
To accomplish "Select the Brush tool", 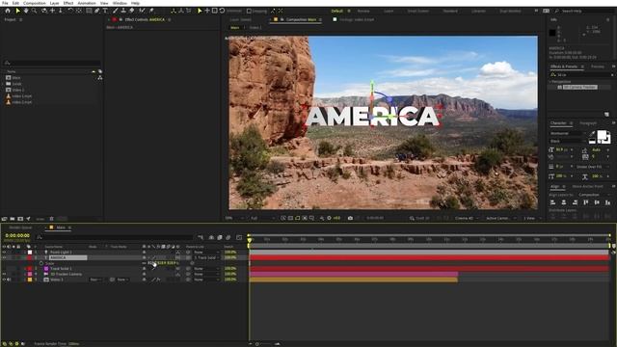I will tap(116, 11).
